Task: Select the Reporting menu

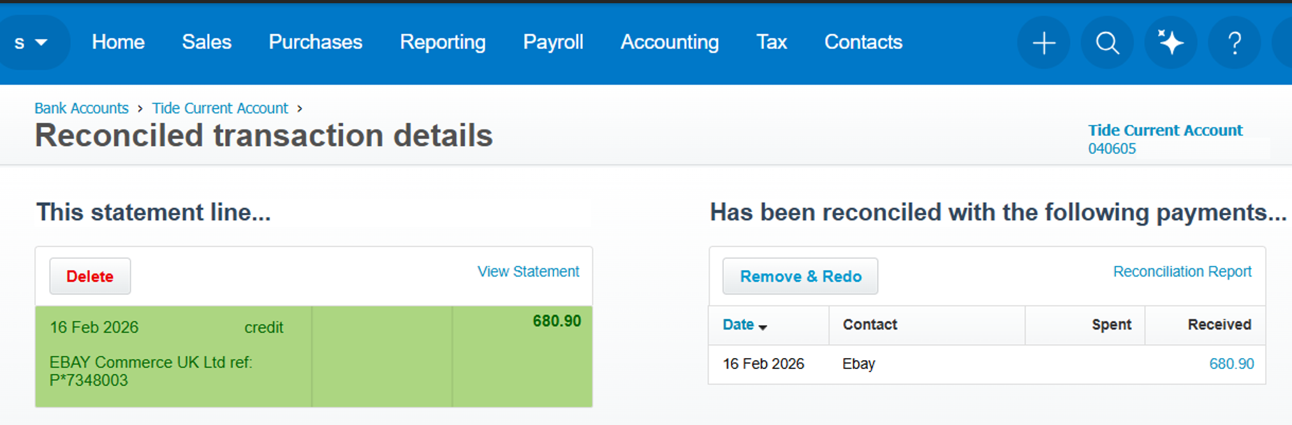Action: 443,42
